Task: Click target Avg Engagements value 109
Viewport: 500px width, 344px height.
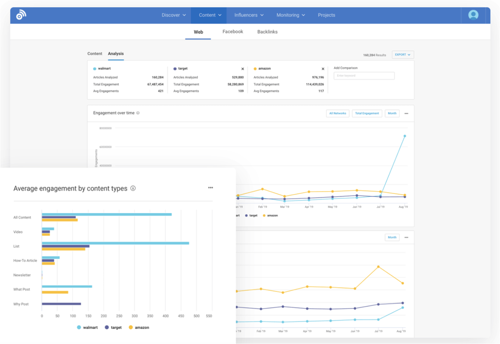Action: [241, 91]
